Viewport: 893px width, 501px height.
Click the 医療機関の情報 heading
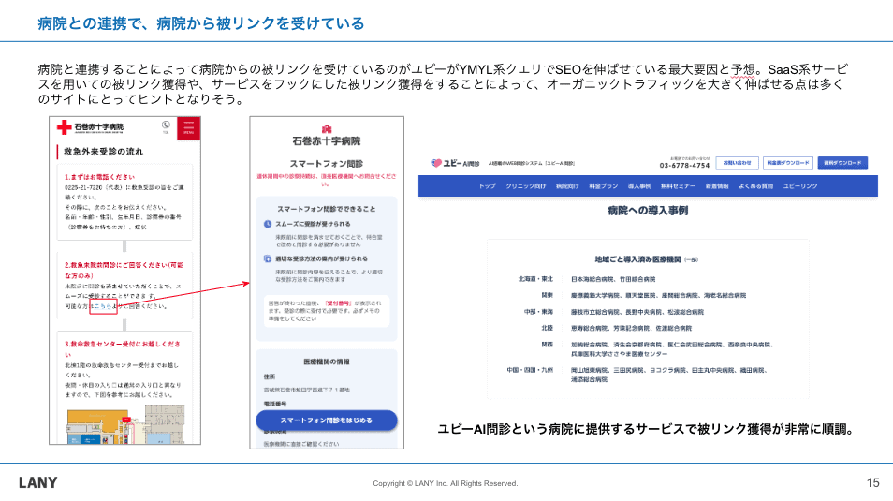(x=327, y=361)
